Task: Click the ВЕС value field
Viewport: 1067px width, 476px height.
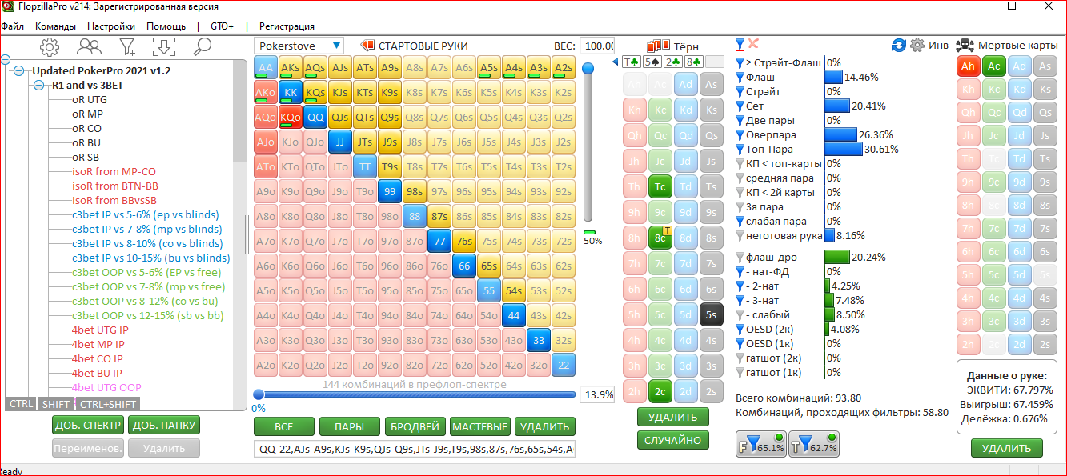Action: pos(597,46)
